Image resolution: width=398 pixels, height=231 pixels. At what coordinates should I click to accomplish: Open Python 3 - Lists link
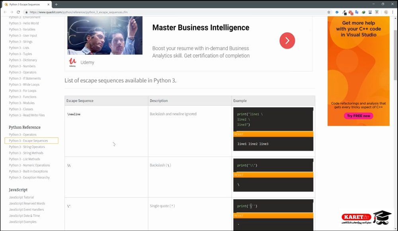click(19, 47)
